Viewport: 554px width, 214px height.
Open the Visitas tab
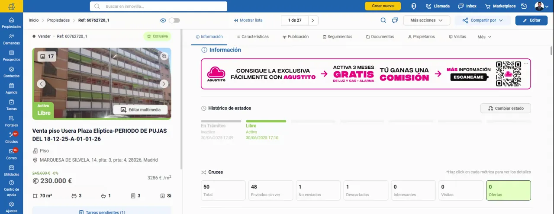(x=457, y=37)
